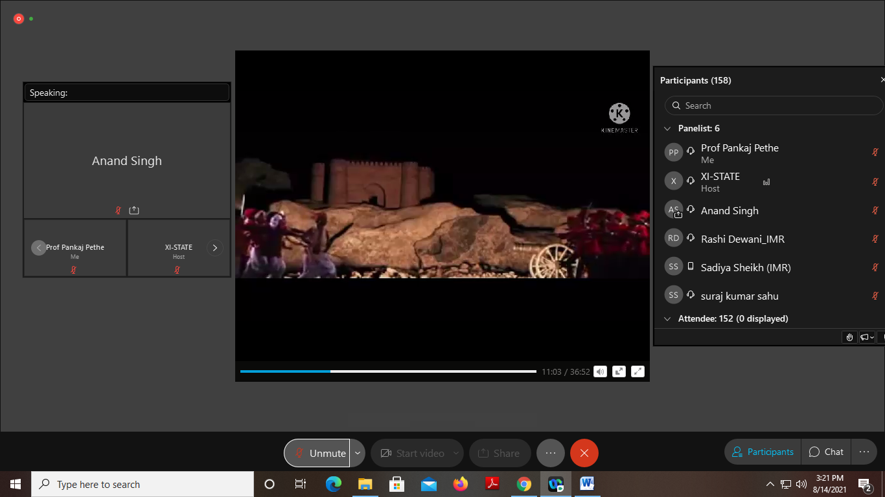Click headset icon beside Anand Singh
The width and height of the screenshot is (885, 497).
pyautogui.click(x=691, y=210)
